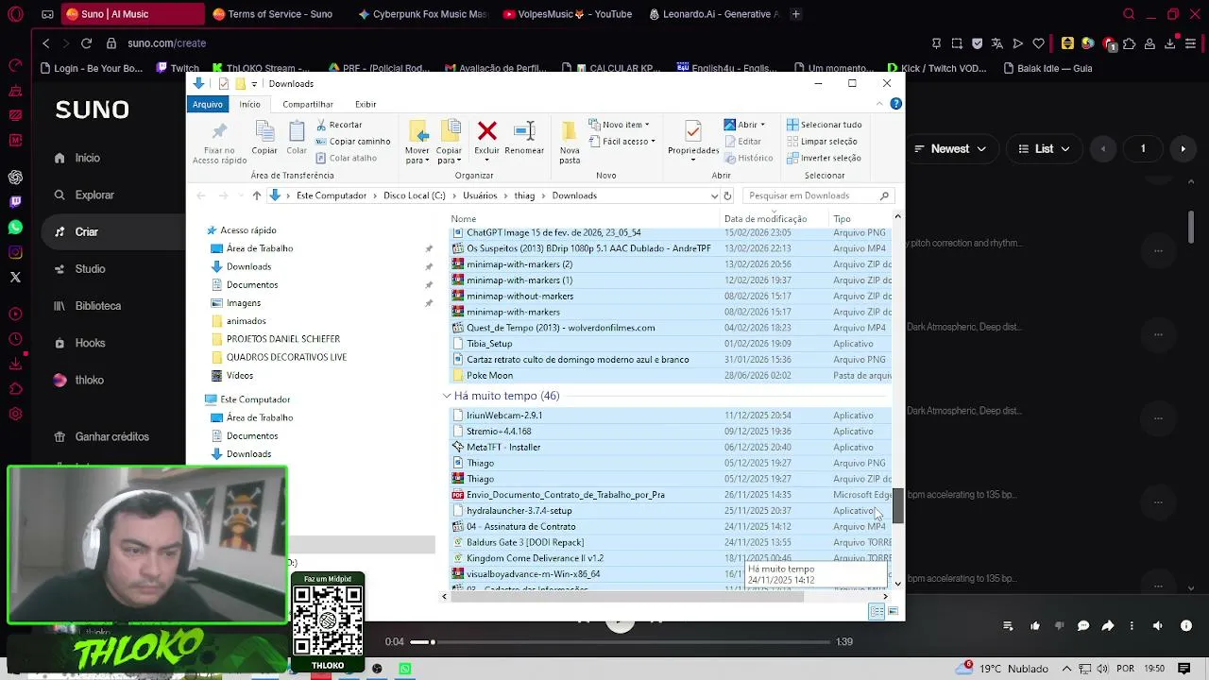The image size is (1209, 680).
Task: Open WhatsApp in the Opera sidebar
Action: coord(15,227)
